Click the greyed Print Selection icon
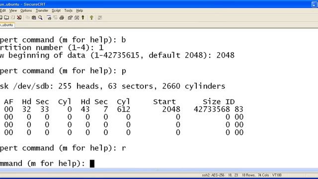This screenshot has height=179, width=318. coord(55,18)
